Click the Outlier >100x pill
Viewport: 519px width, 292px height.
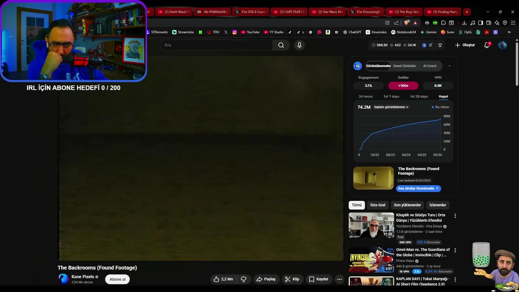click(x=403, y=86)
